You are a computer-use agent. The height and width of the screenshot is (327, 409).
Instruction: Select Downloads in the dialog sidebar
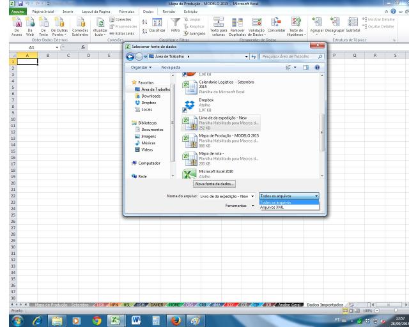click(x=151, y=96)
